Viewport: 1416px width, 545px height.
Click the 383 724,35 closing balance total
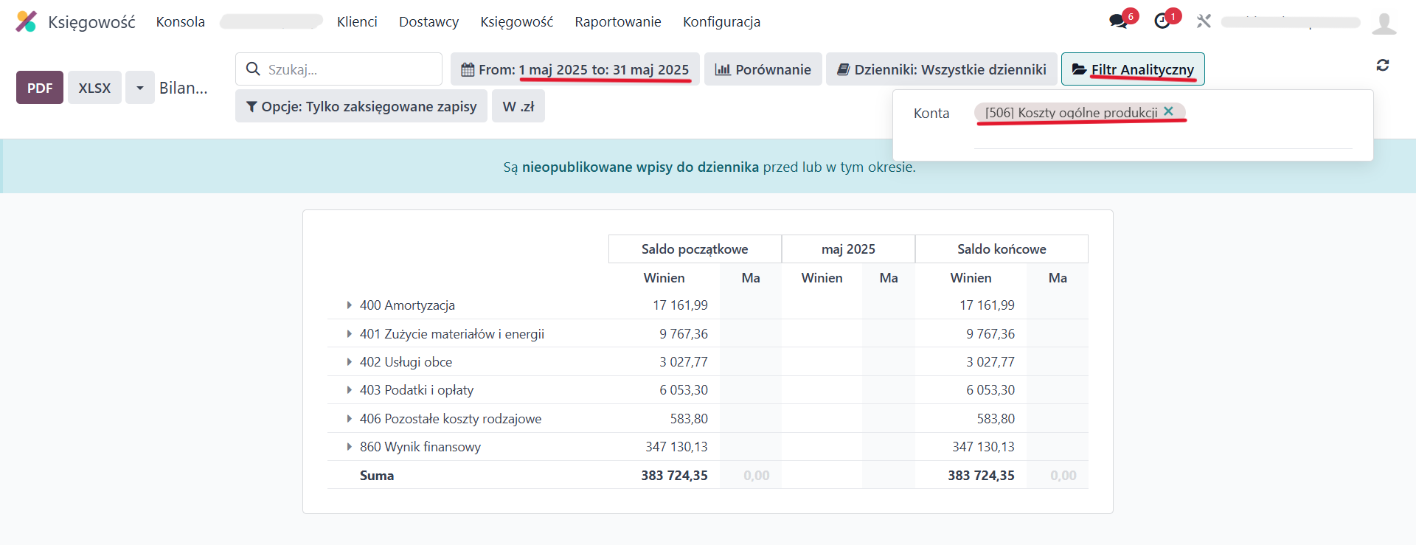pos(981,475)
